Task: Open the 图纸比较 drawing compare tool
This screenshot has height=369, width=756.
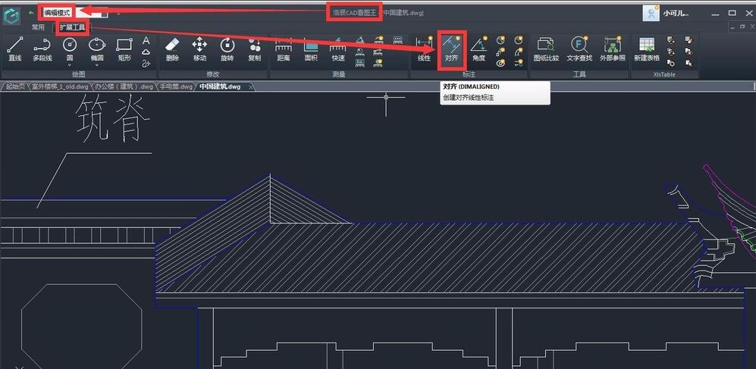Action: [545, 48]
